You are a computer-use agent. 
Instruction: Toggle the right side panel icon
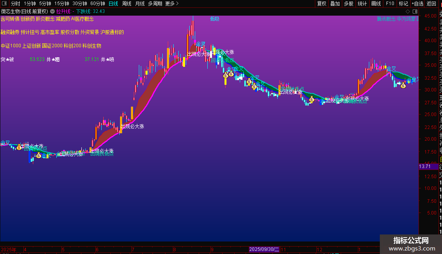(x=415, y=12)
